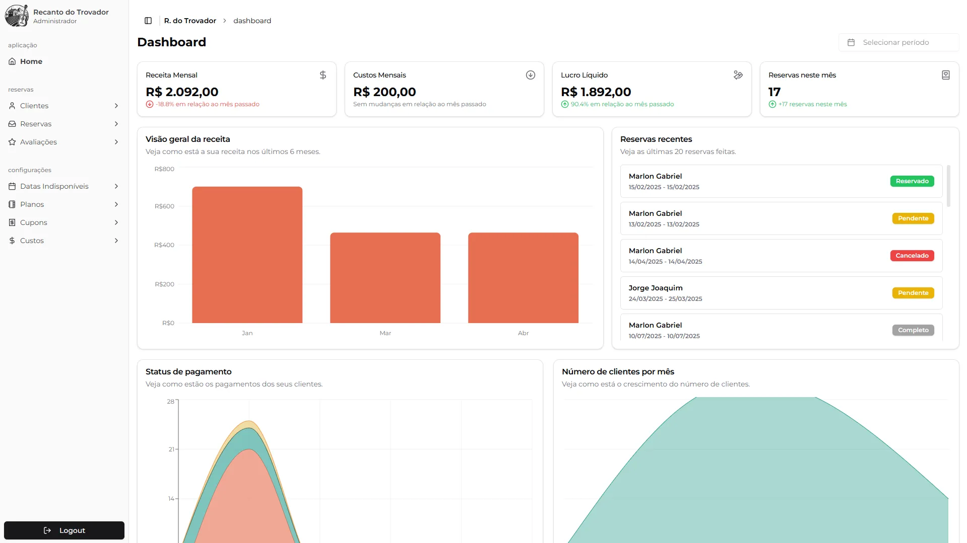
Task: Expand the Datas Indisponíveis chevron
Action: point(116,186)
